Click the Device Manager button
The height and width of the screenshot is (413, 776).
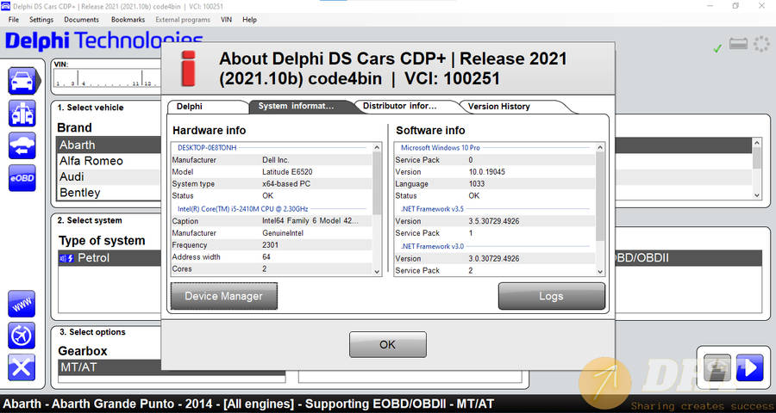[x=223, y=296]
